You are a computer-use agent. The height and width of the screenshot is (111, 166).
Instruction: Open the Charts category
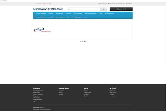[x=100, y=14]
